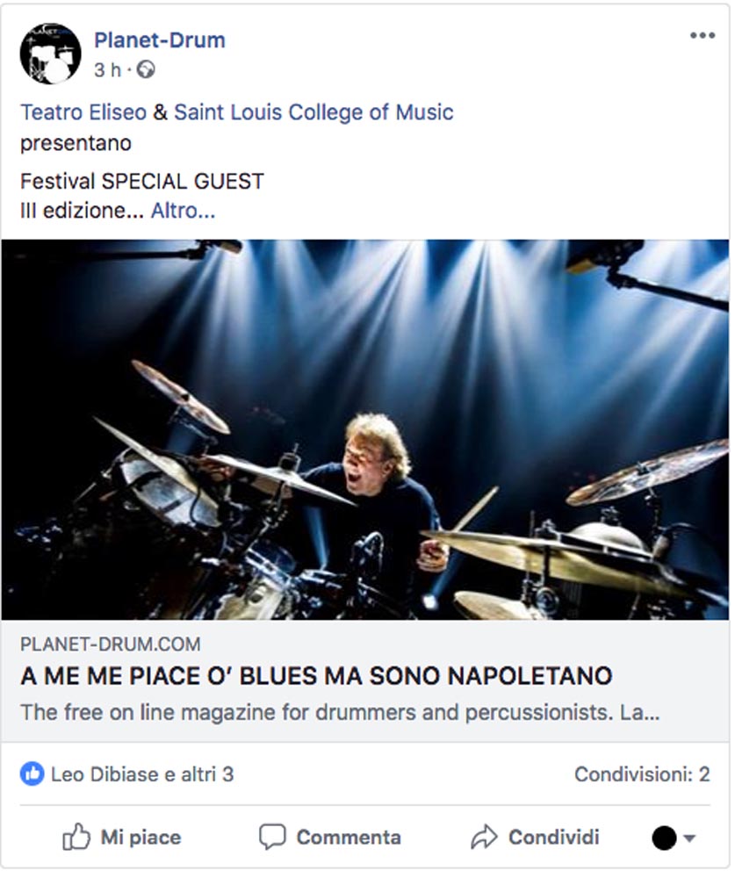Viewport: 735px width, 878px height.
Task: Click the public globe privacy icon
Action: pyautogui.click(x=146, y=70)
